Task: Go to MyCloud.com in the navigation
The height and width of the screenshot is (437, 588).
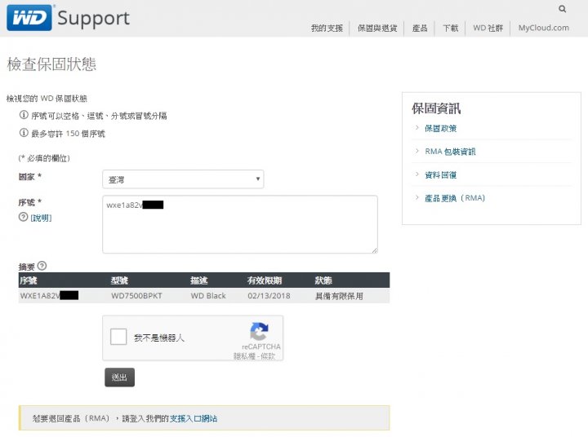Action: coord(543,28)
